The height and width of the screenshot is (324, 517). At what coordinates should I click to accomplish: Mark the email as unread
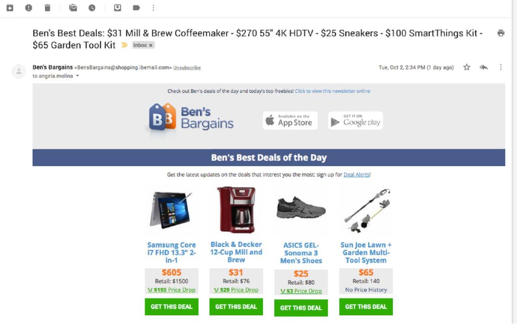73,8
